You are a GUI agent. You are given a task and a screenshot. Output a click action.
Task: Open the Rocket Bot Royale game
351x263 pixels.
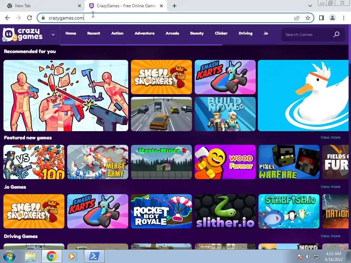tap(161, 211)
